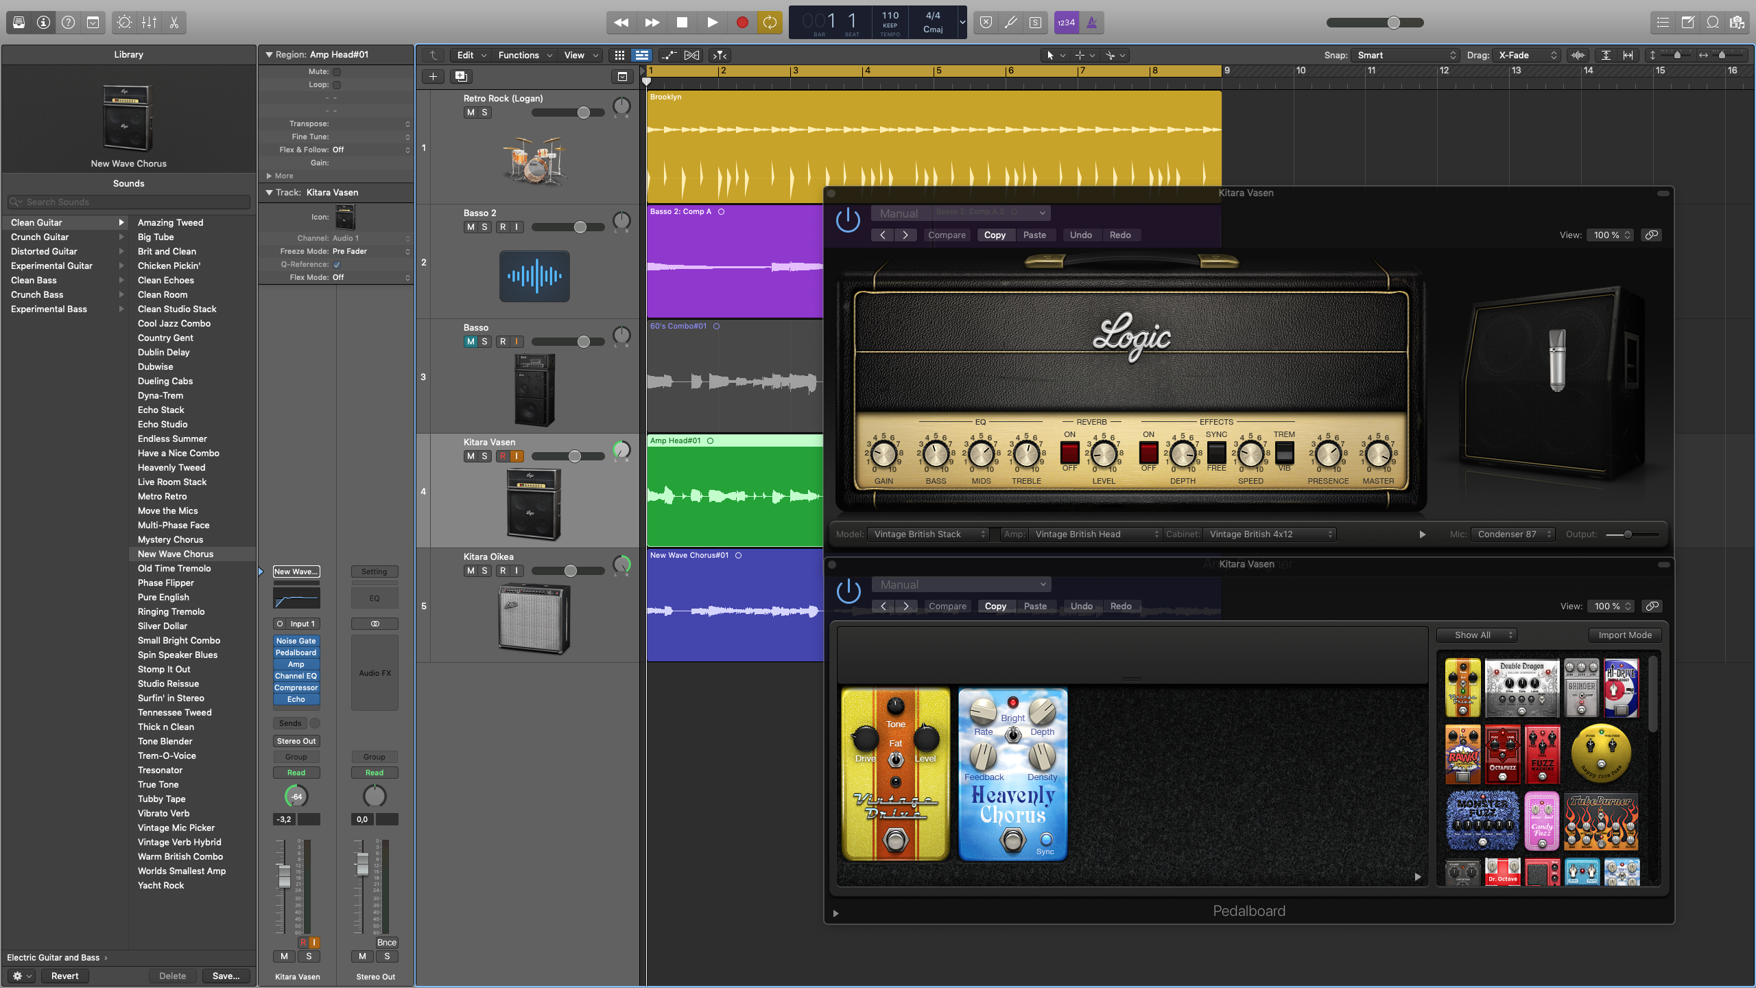Click the Fast Forward transport button
Image resolution: width=1756 pixels, height=988 pixels.
click(x=652, y=23)
